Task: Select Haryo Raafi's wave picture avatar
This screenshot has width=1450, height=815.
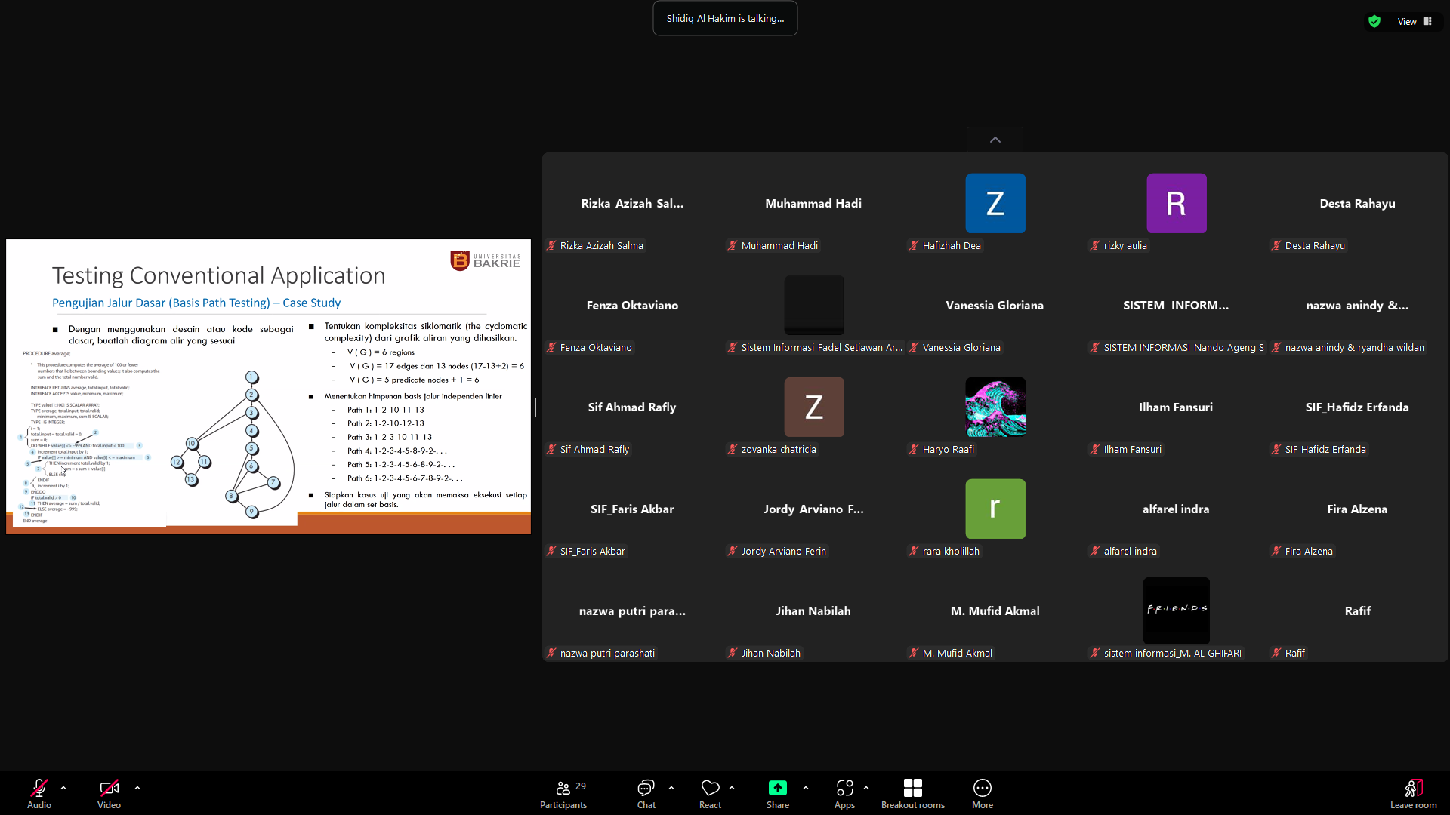Action: (995, 407)
